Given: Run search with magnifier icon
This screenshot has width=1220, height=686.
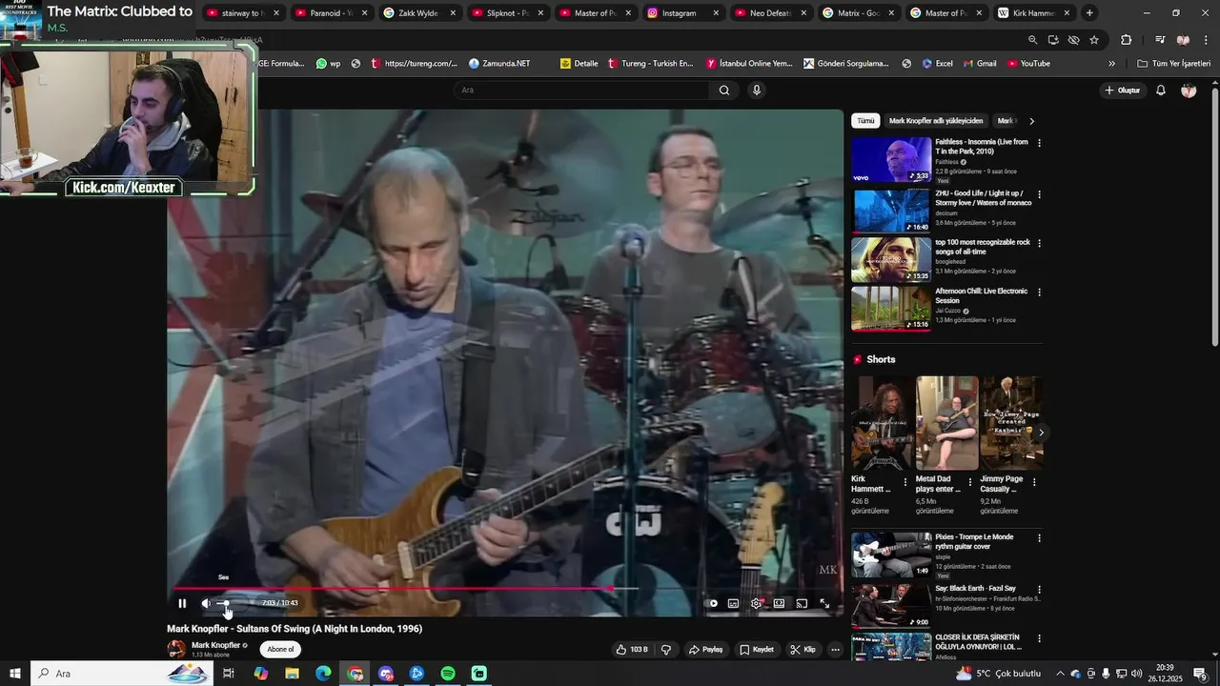Looking at the screenshot, I should 724,90.
